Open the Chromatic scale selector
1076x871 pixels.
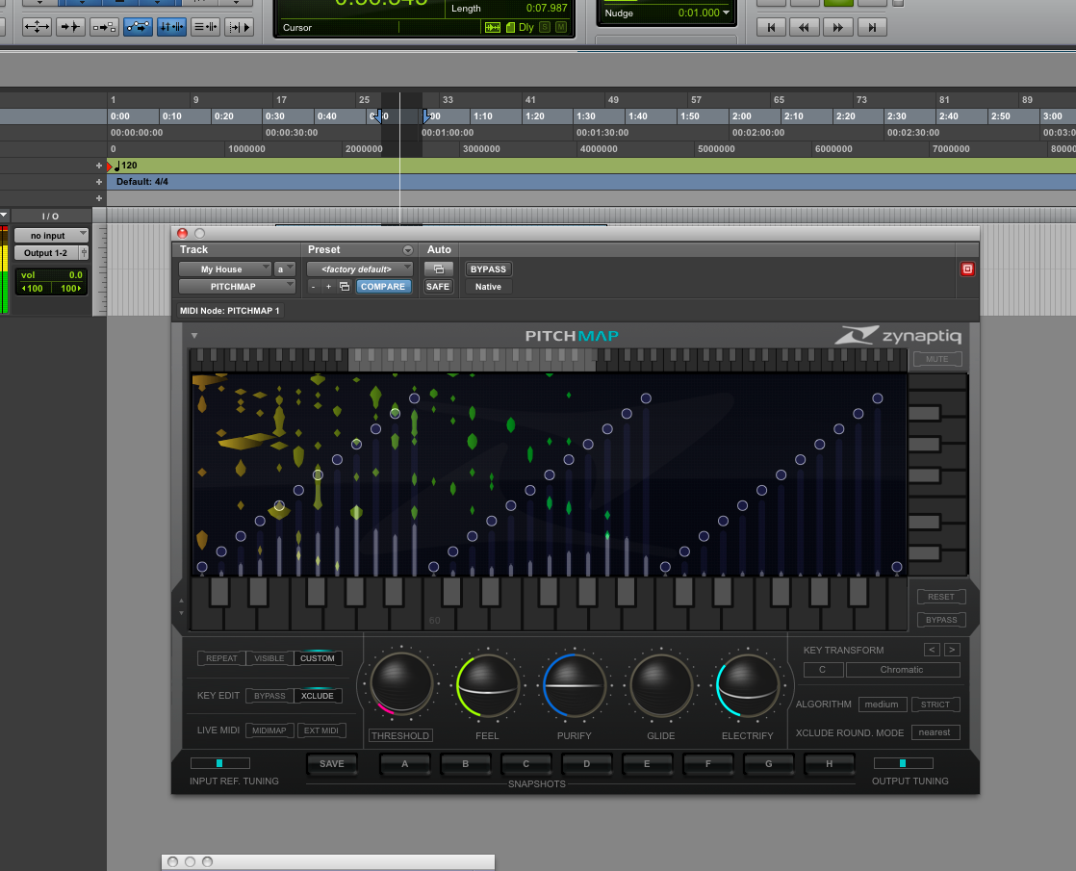903,670
